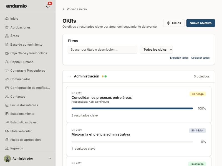Click Expandir todas link
This screenshot has width=222, height=166.
[x=179, y=58]
